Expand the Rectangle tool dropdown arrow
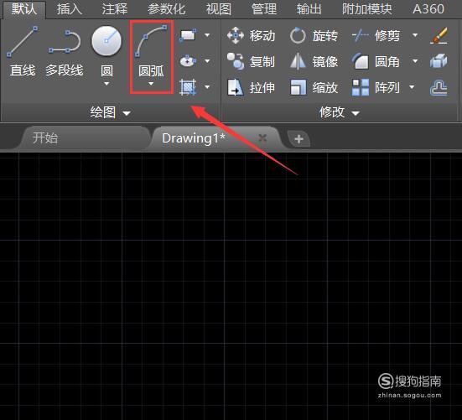The height and width of the screenshot is (420, 462). point(207,35)
